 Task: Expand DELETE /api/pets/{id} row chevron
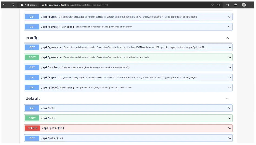pyautogui.click(x=230, y=128)
